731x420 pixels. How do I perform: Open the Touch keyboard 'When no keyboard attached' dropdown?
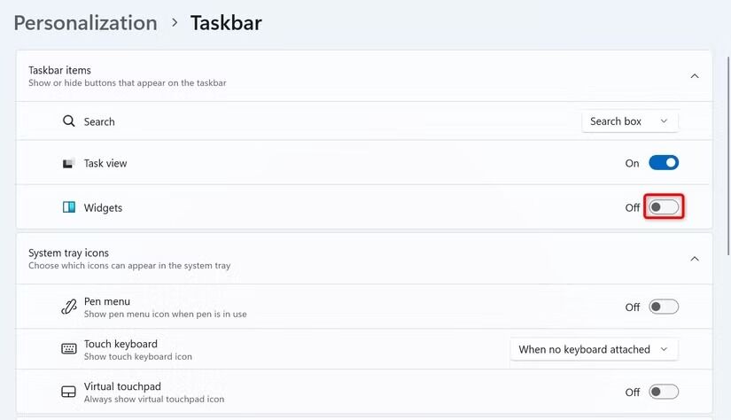[x=594, y=349]
